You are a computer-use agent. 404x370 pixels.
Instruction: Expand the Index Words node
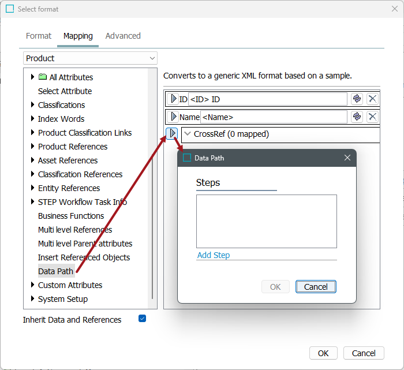[32, 118]
